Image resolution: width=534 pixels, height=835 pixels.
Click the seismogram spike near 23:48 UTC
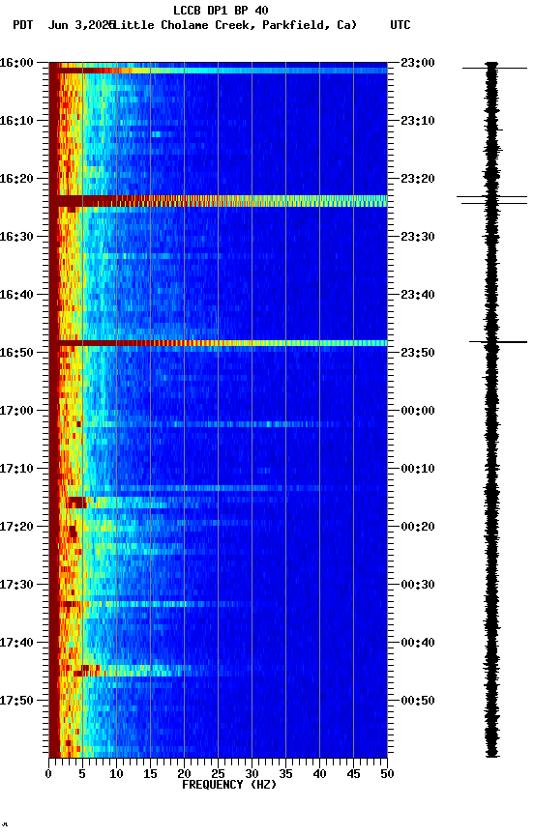tap(498, 342)
